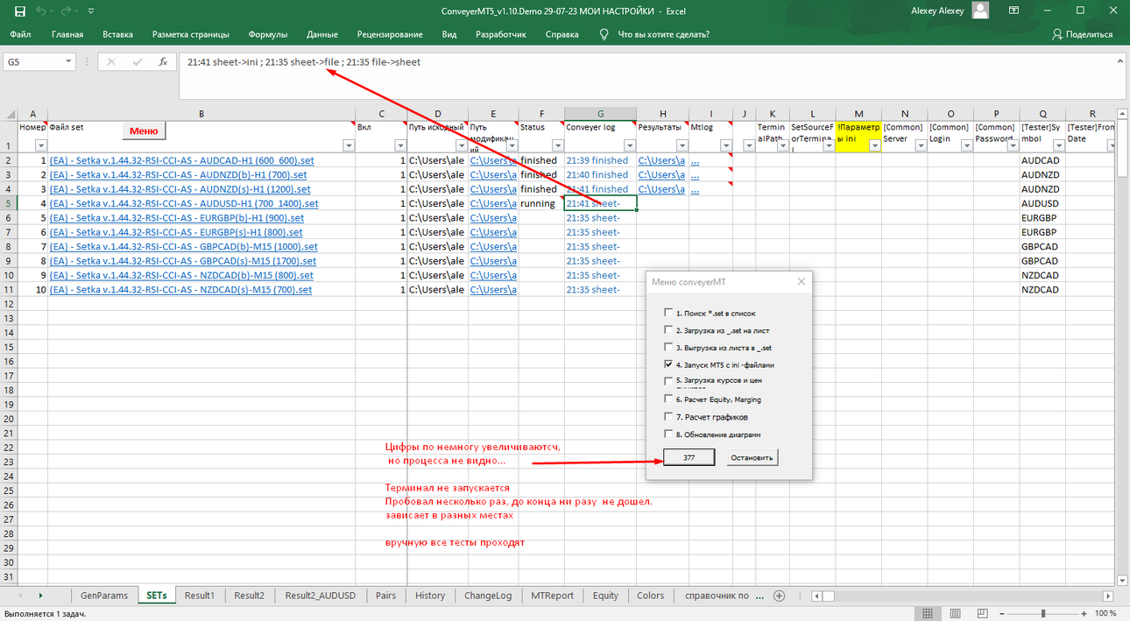Switch to the GenParams sheet tab
1130x621 pixels.
[x=104, y=596]
